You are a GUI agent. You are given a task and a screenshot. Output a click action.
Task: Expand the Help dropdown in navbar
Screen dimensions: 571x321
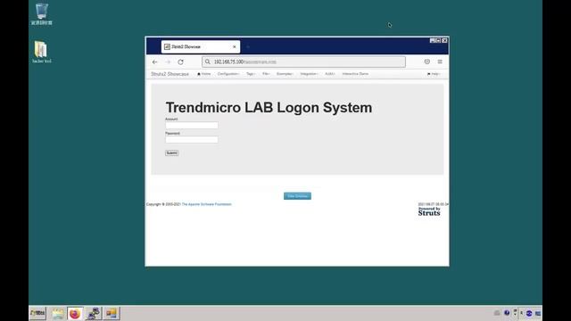434,74
